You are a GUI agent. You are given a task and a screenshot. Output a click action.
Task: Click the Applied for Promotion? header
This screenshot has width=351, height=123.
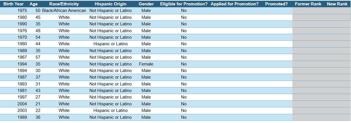234,4
